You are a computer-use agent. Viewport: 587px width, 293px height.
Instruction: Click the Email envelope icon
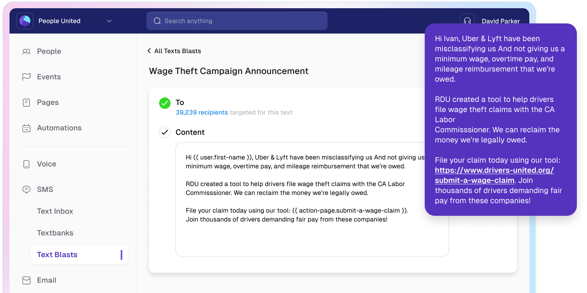27,280
